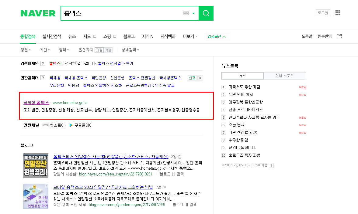Click in the search input field
Screen dimensions: 358x214
coord(122,13)
